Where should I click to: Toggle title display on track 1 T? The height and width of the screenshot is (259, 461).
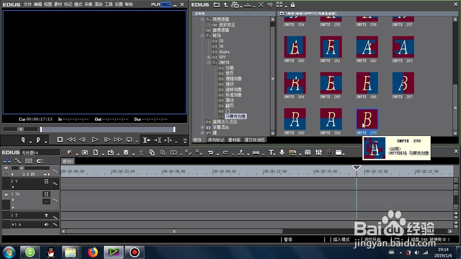coord(46,216)
